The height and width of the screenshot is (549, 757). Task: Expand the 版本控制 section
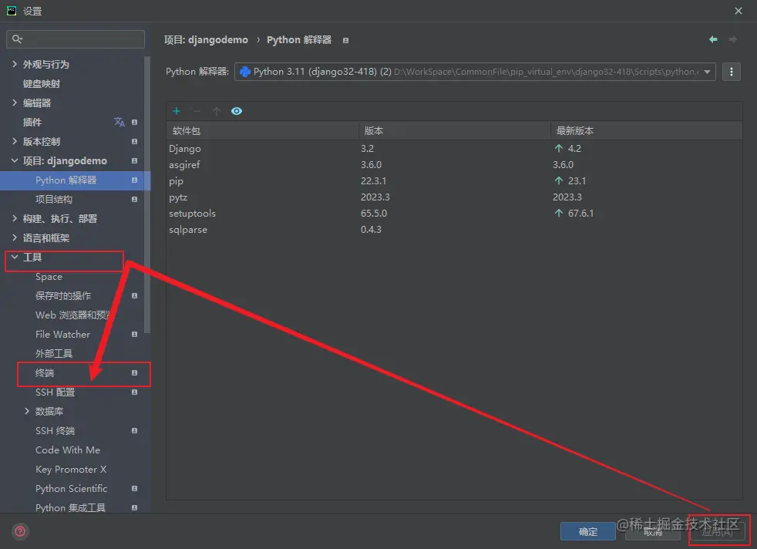[x=15, y=141]
